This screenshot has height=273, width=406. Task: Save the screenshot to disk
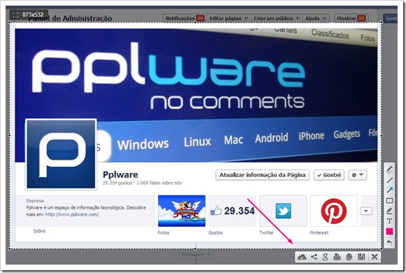361,257
